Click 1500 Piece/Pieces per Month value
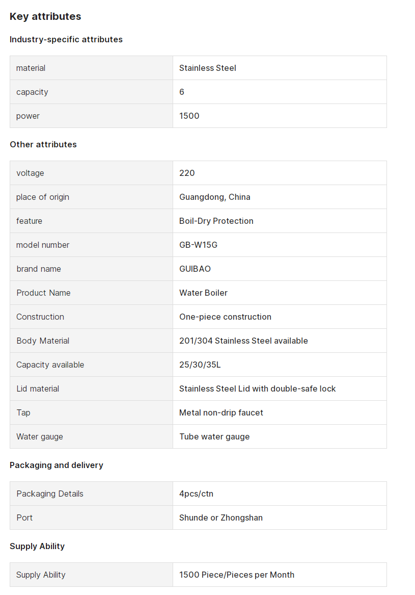 click(236, 575)
